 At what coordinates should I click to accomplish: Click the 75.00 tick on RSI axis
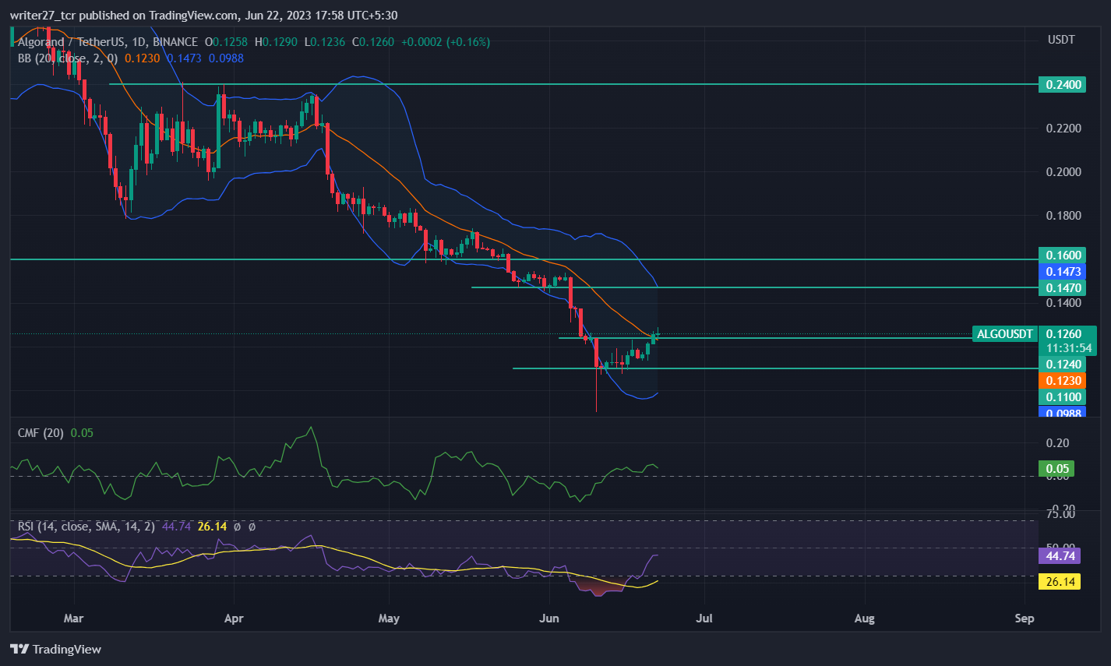1060,514
